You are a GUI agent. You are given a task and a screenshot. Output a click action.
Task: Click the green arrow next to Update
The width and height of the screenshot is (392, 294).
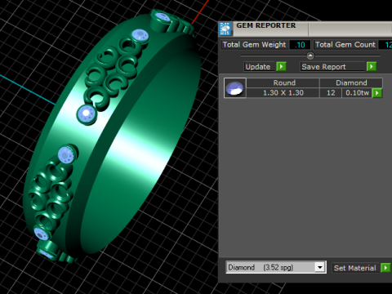click(x=281, y=66)
